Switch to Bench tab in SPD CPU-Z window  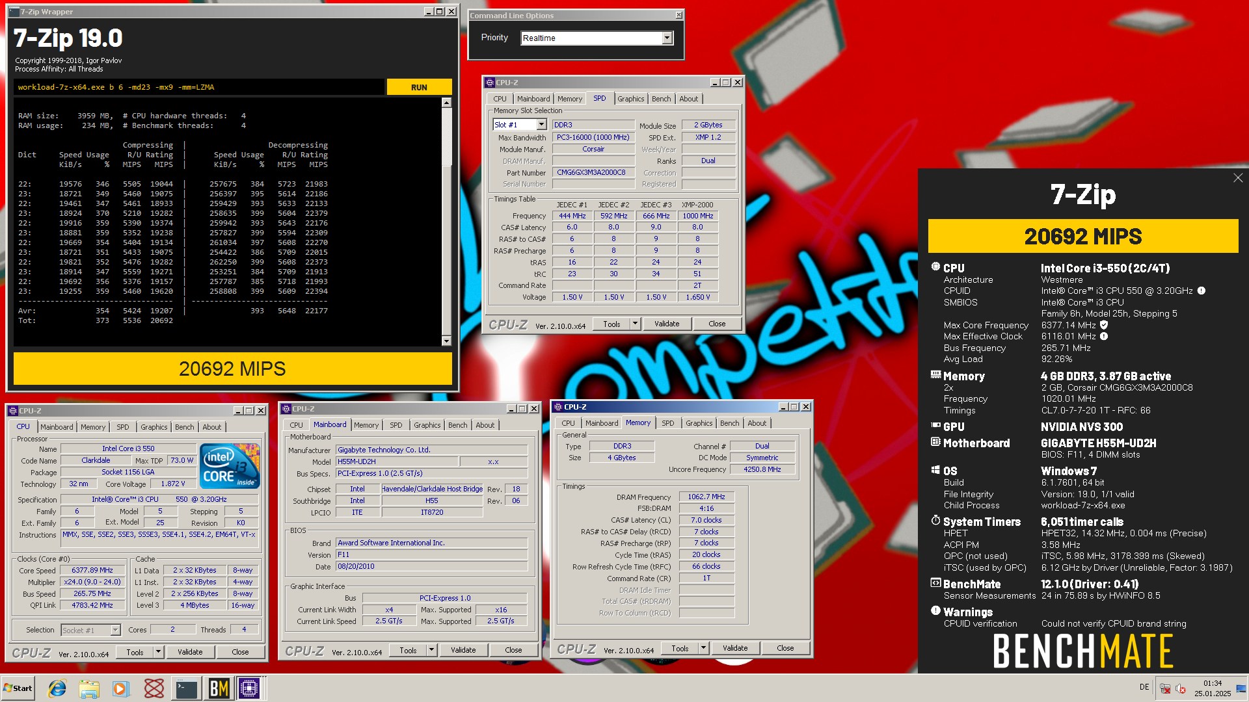[661, 99]
